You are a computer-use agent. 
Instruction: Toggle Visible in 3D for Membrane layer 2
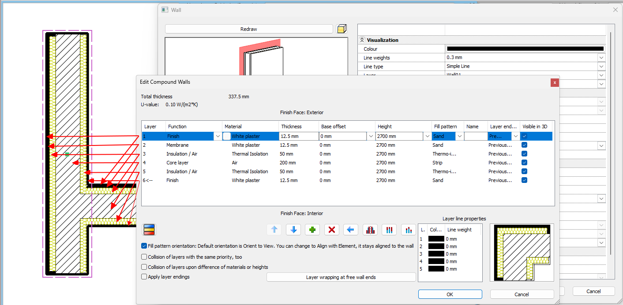(524, 145)
